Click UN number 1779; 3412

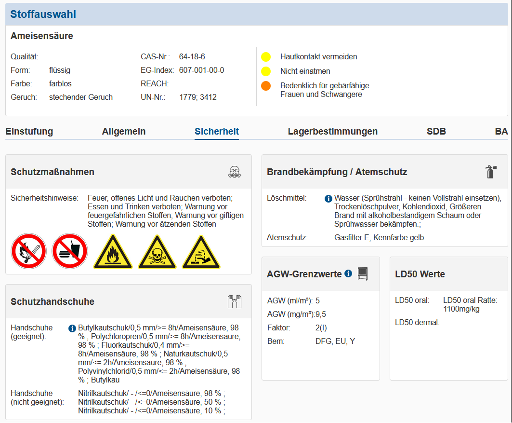click(x=198, y=97)
